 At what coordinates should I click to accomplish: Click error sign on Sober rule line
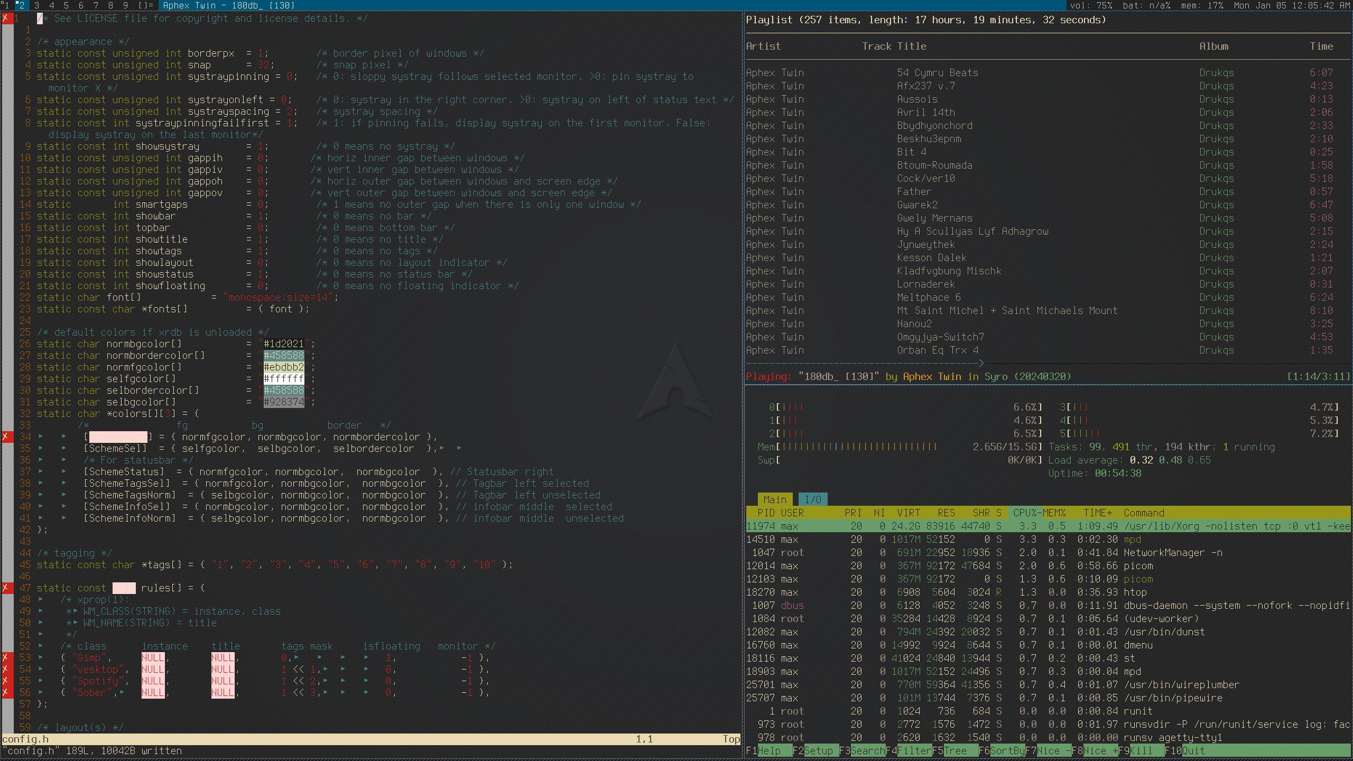click(x=5, y=693)
